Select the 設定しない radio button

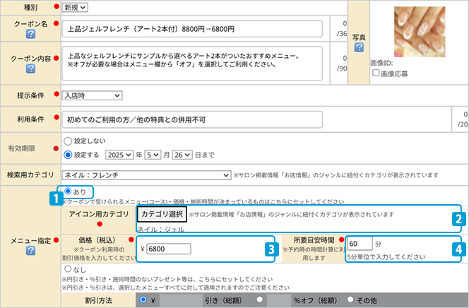point(68,141)
